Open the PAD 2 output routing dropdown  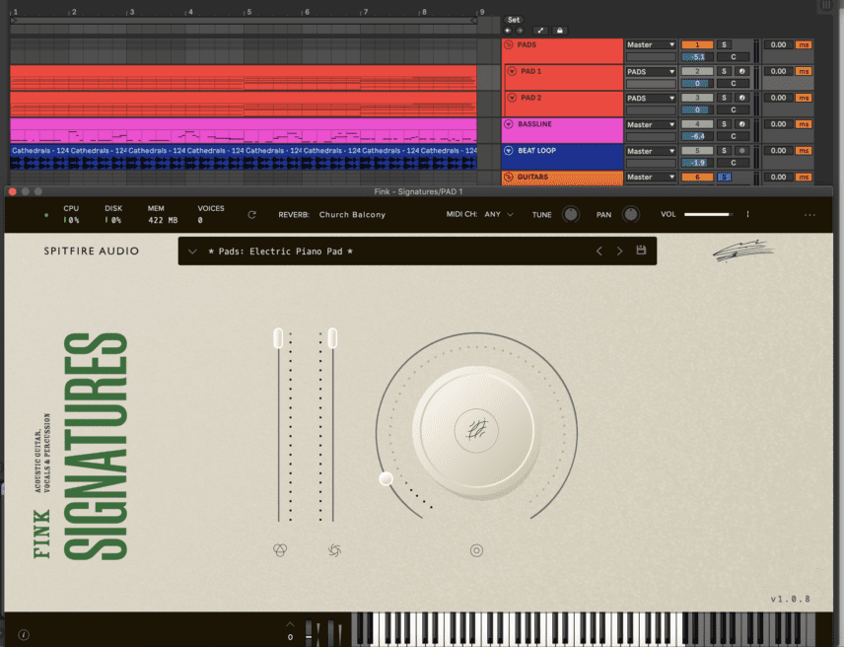click(650, 98)
